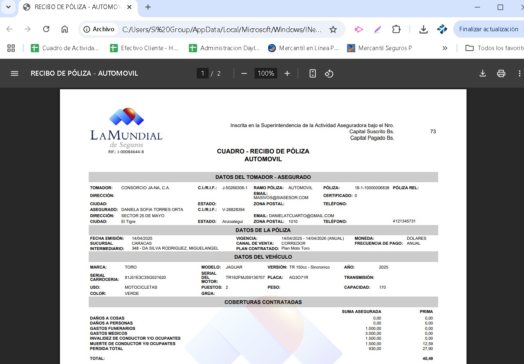Image resolution: width=524 pixels, height=364 pixels.
Task: Open Mercantil Seguros bookmark
Action: (x=379, y=48)
